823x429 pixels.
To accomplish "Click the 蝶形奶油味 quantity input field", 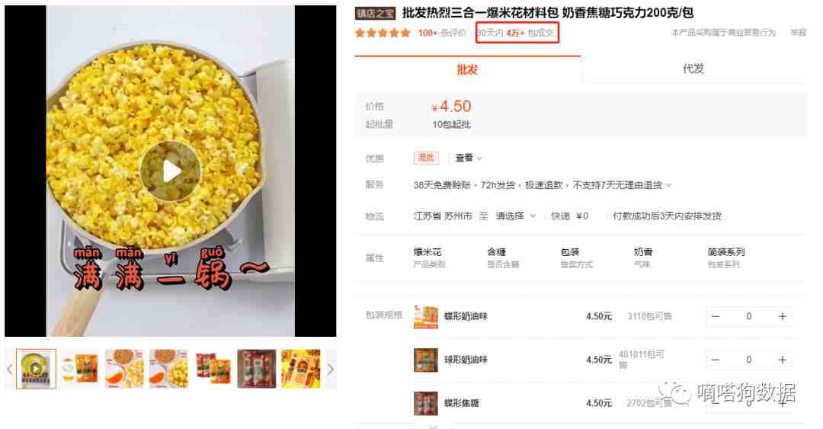I will (749, 316).
